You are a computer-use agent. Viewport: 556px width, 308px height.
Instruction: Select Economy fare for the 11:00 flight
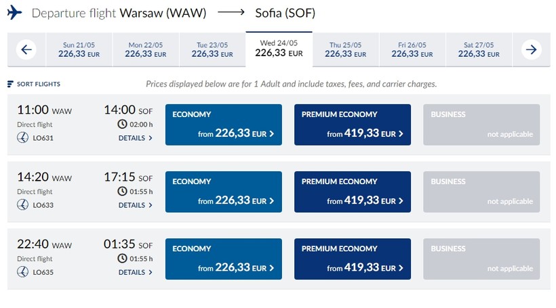click(223, 125)
